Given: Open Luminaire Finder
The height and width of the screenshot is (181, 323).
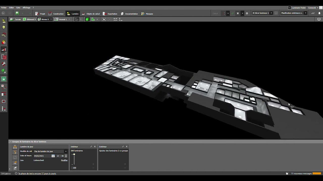Looking at the screenshot, I should click(x=297, y=8).
